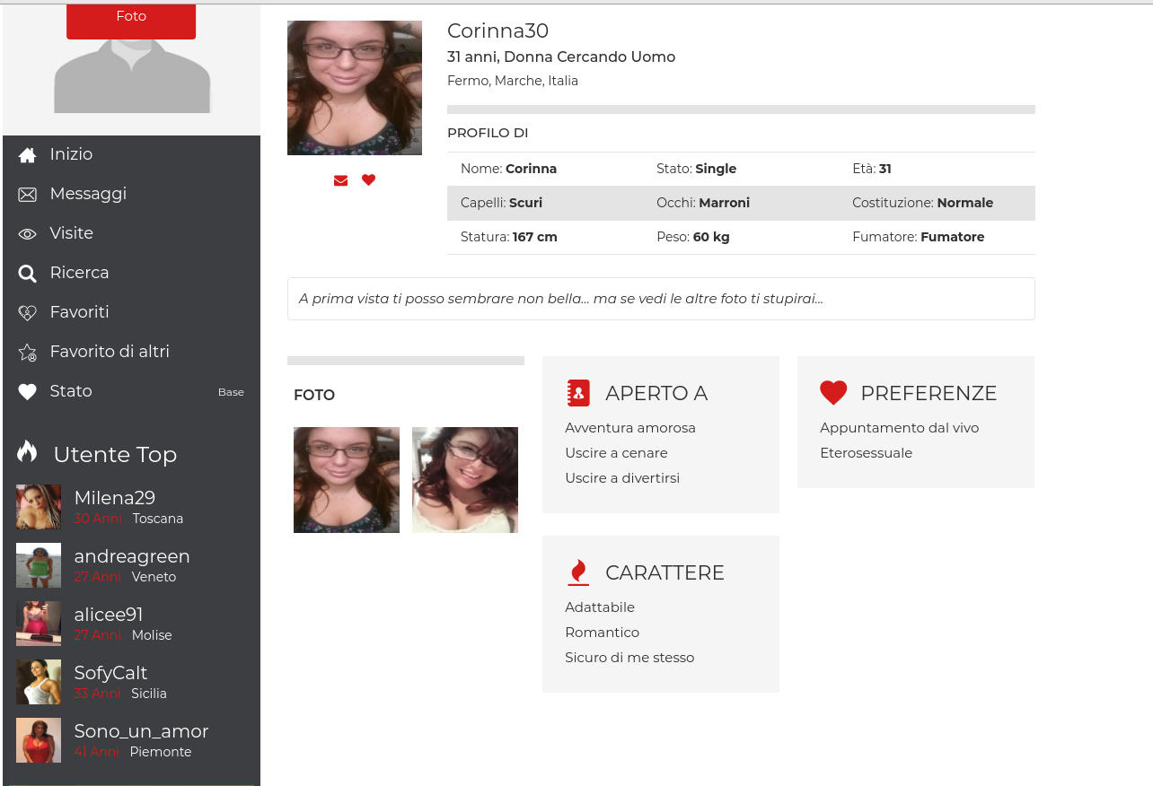
Task: Click the red heart favorite icon
Action: 368,179
